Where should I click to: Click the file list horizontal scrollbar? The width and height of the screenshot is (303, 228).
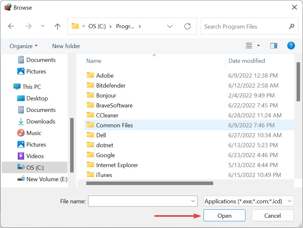coord(150,183)
